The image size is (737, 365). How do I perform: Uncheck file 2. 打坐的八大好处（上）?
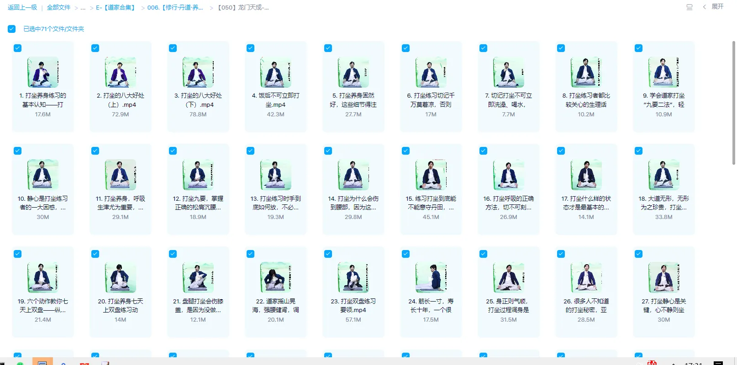point(95,48)
